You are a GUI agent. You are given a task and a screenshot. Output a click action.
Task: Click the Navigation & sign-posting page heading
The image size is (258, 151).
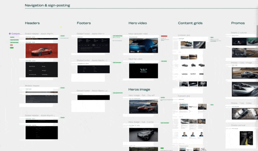click(x=48, y=5)
